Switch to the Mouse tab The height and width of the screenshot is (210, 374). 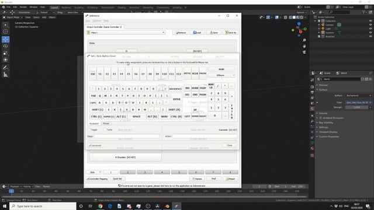tap(106, 123)
